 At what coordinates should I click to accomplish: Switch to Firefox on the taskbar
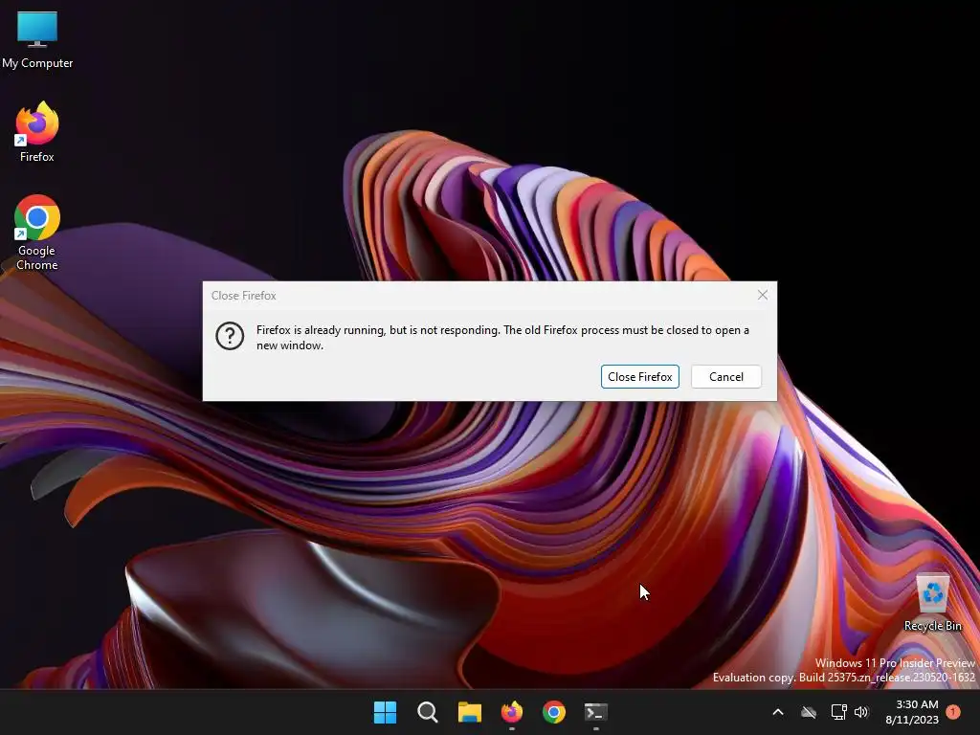(512, 712)
